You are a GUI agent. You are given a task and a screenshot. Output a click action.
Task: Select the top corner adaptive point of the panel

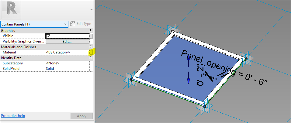point(172,31)
